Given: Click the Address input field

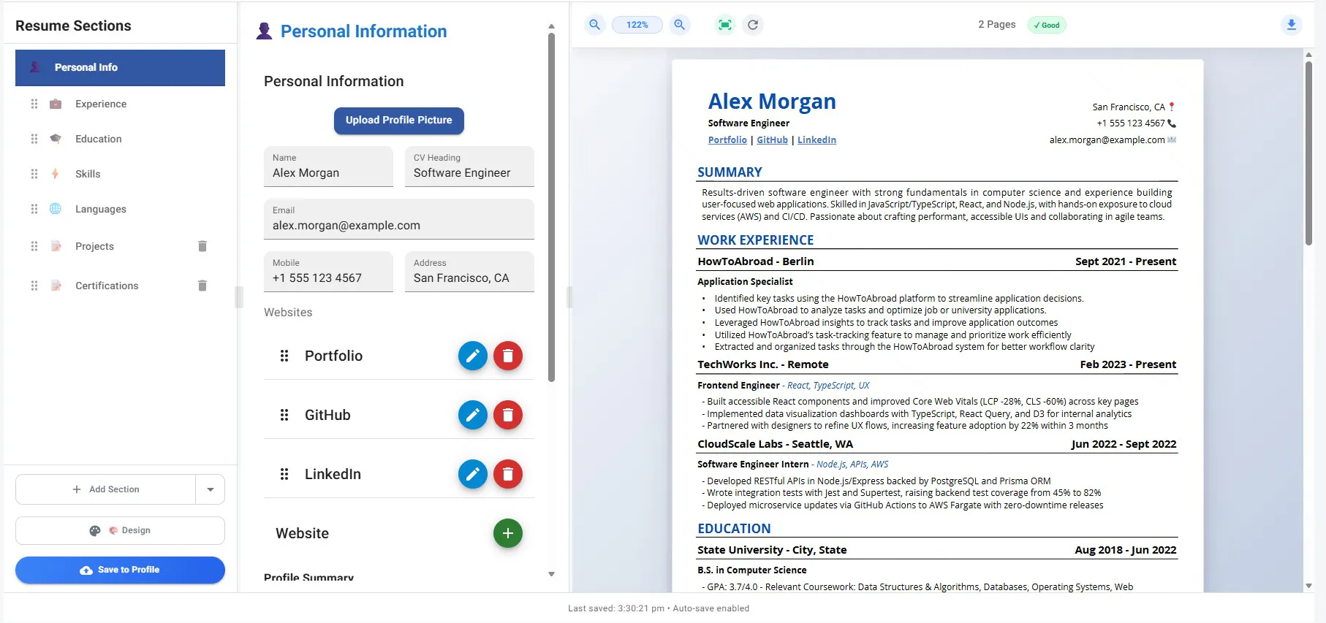Looking at the screenshot, I should (x=469, y=272).
